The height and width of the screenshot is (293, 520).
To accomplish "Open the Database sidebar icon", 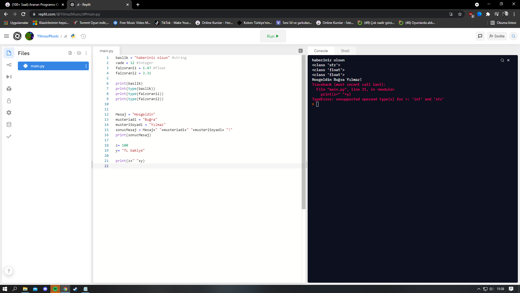I will pos(9,125).
